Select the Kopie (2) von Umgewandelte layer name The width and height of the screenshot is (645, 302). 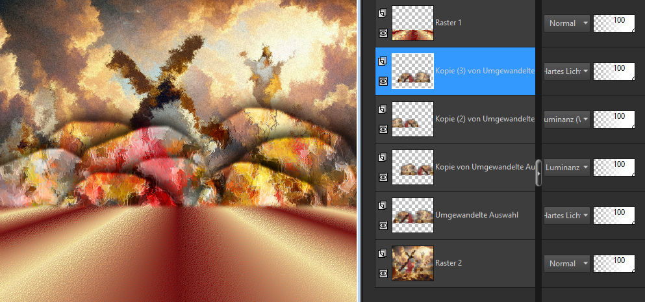point(484,119)
